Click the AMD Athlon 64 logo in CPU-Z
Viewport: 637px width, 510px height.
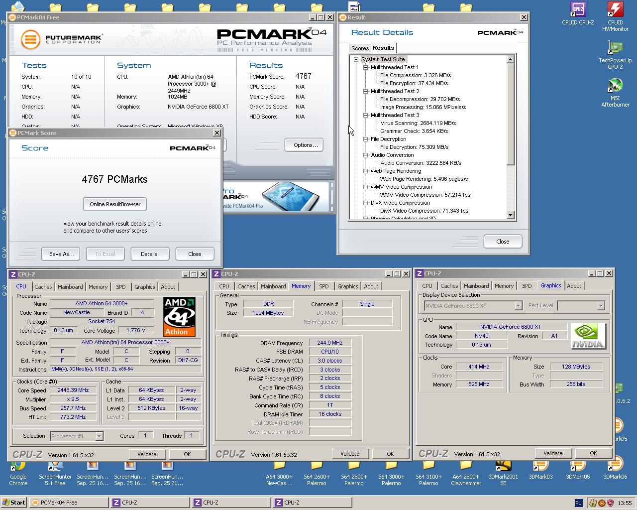[x=179, y=317]
